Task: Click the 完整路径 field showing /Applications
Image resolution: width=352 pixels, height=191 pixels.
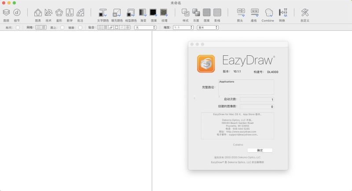Action: pyautogui.click(x=246, y=87)
